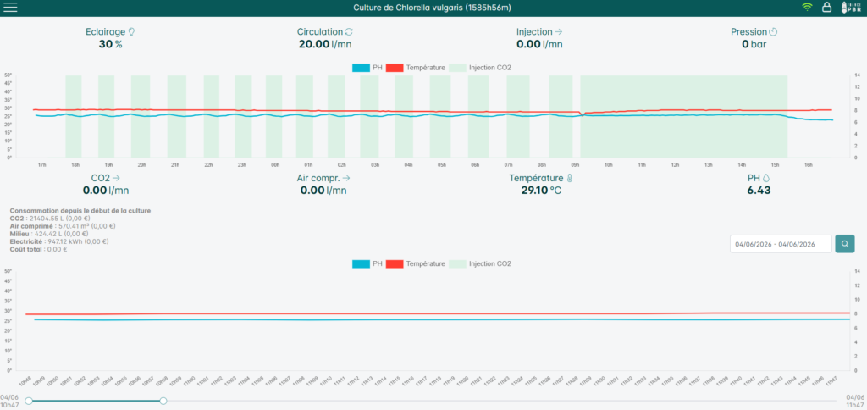The width and height of the screenshot is (867, 410).
Task: Click the Circulation value 20.00 l/mn
Action: [325, 45]
